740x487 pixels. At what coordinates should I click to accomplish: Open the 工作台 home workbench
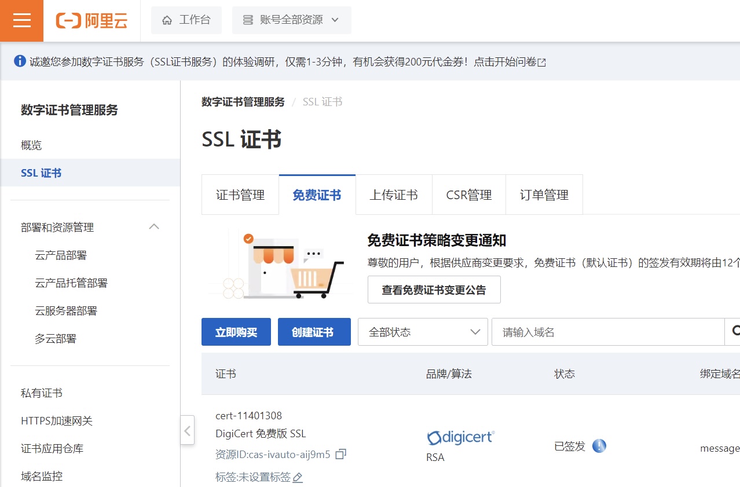186,20
